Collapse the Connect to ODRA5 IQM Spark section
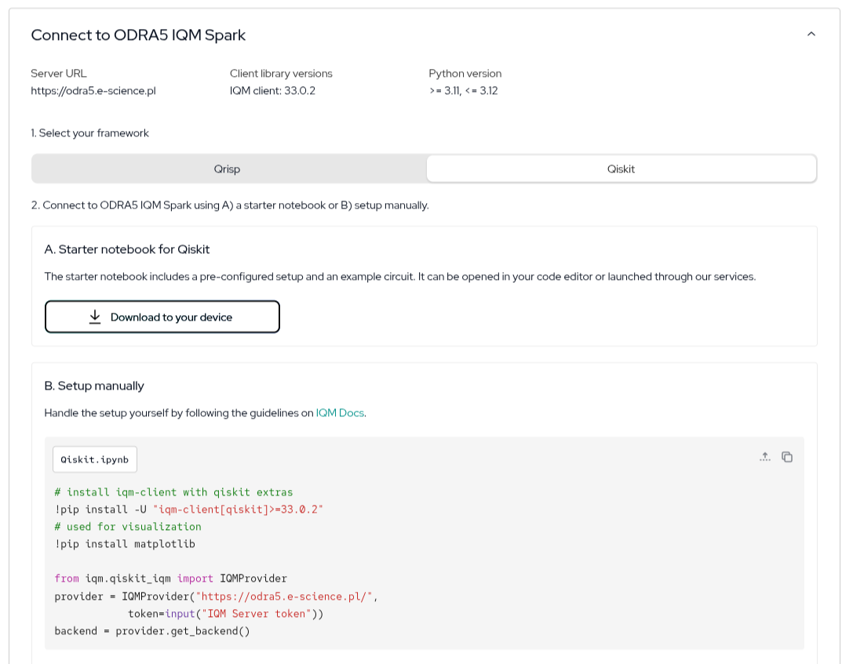The height and width of the screenshot is (664, 853). [811, 34]
